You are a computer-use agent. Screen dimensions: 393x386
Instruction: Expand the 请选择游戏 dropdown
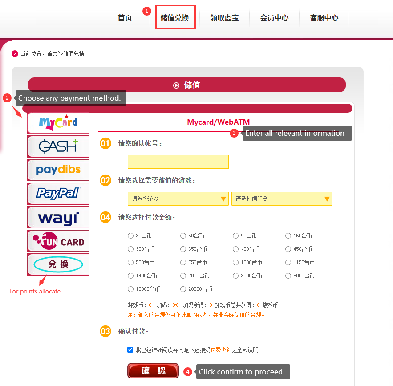(178, 199)
